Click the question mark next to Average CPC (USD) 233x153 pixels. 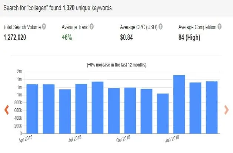(x=160, y=27)
